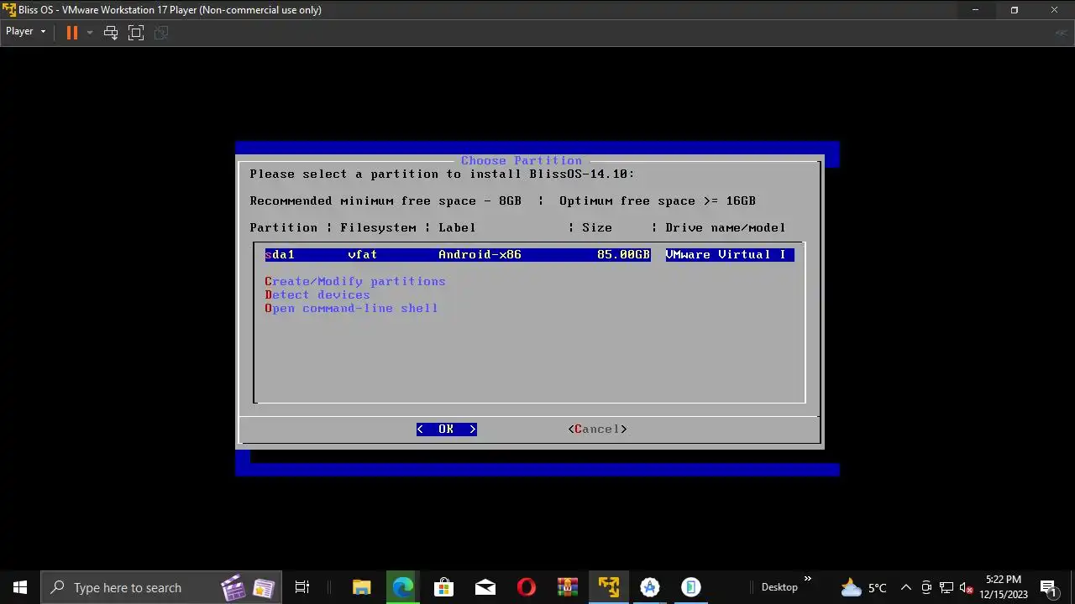Minimize the VMware Player window
The height and width of the screenshot is (604, 1075).
tap(975, 10)
